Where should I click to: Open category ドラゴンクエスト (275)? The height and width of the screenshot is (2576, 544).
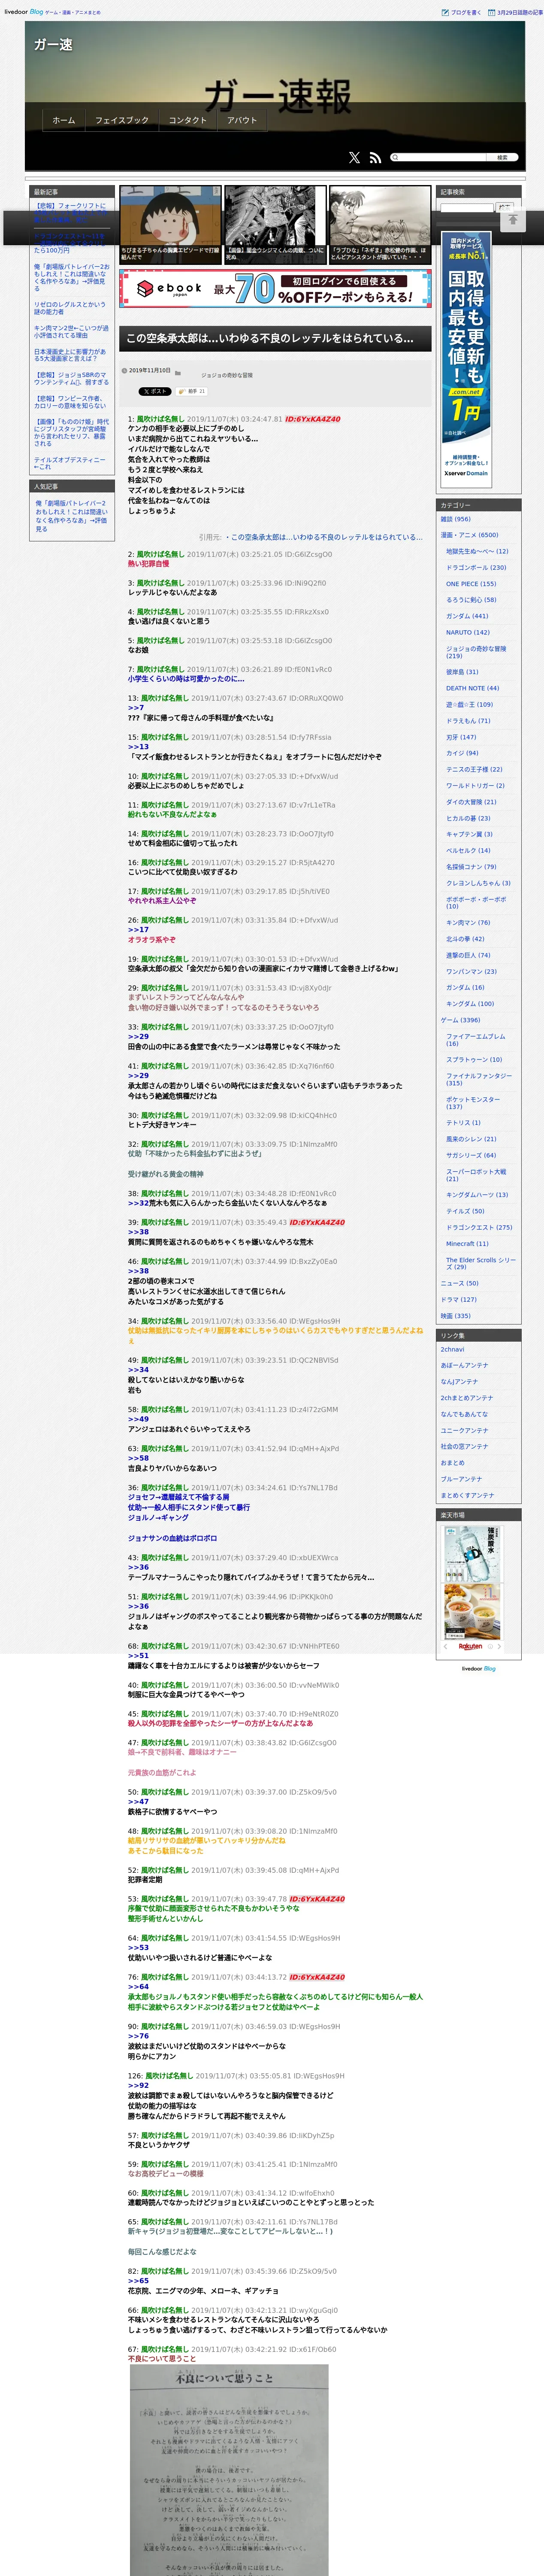pyautogui.click(x=479, y=1227)
